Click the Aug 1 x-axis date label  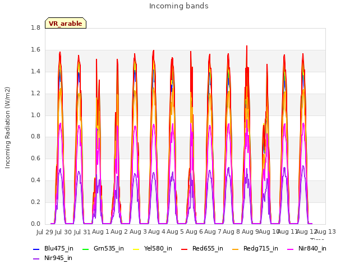click(100, 231)
